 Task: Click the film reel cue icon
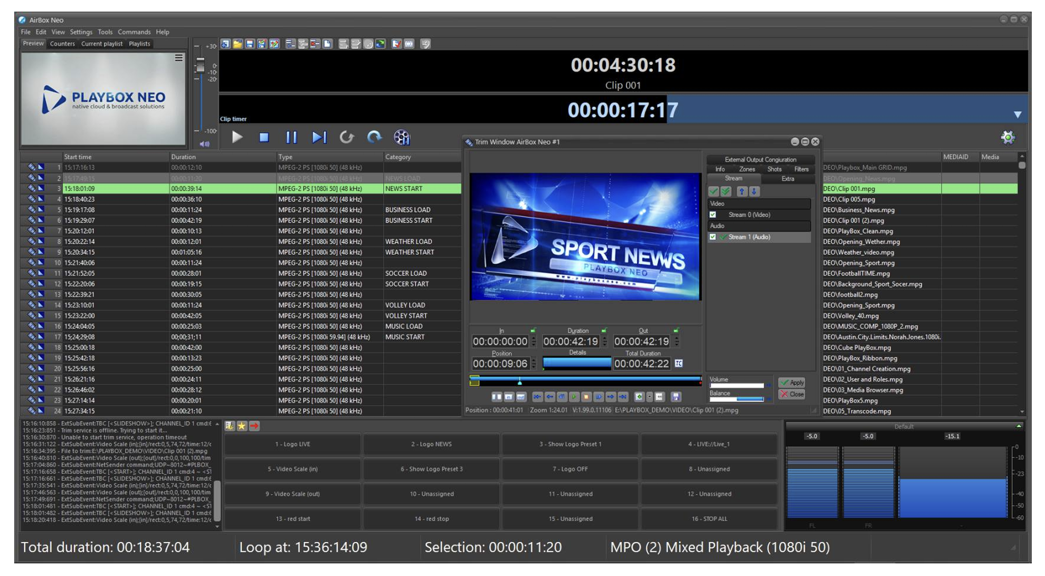click(x=402, y=138)
